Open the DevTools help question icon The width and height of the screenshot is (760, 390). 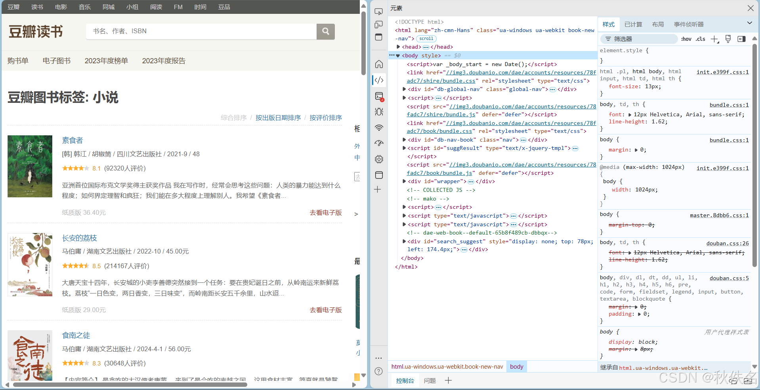(x=379, y=371)
